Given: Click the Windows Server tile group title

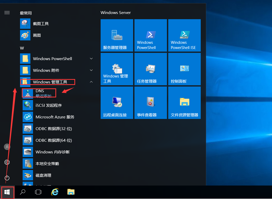Looking at the screenshot, I should pos(115,13).
